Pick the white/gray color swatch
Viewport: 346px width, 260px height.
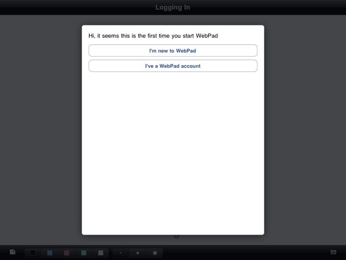coord(101,253)
